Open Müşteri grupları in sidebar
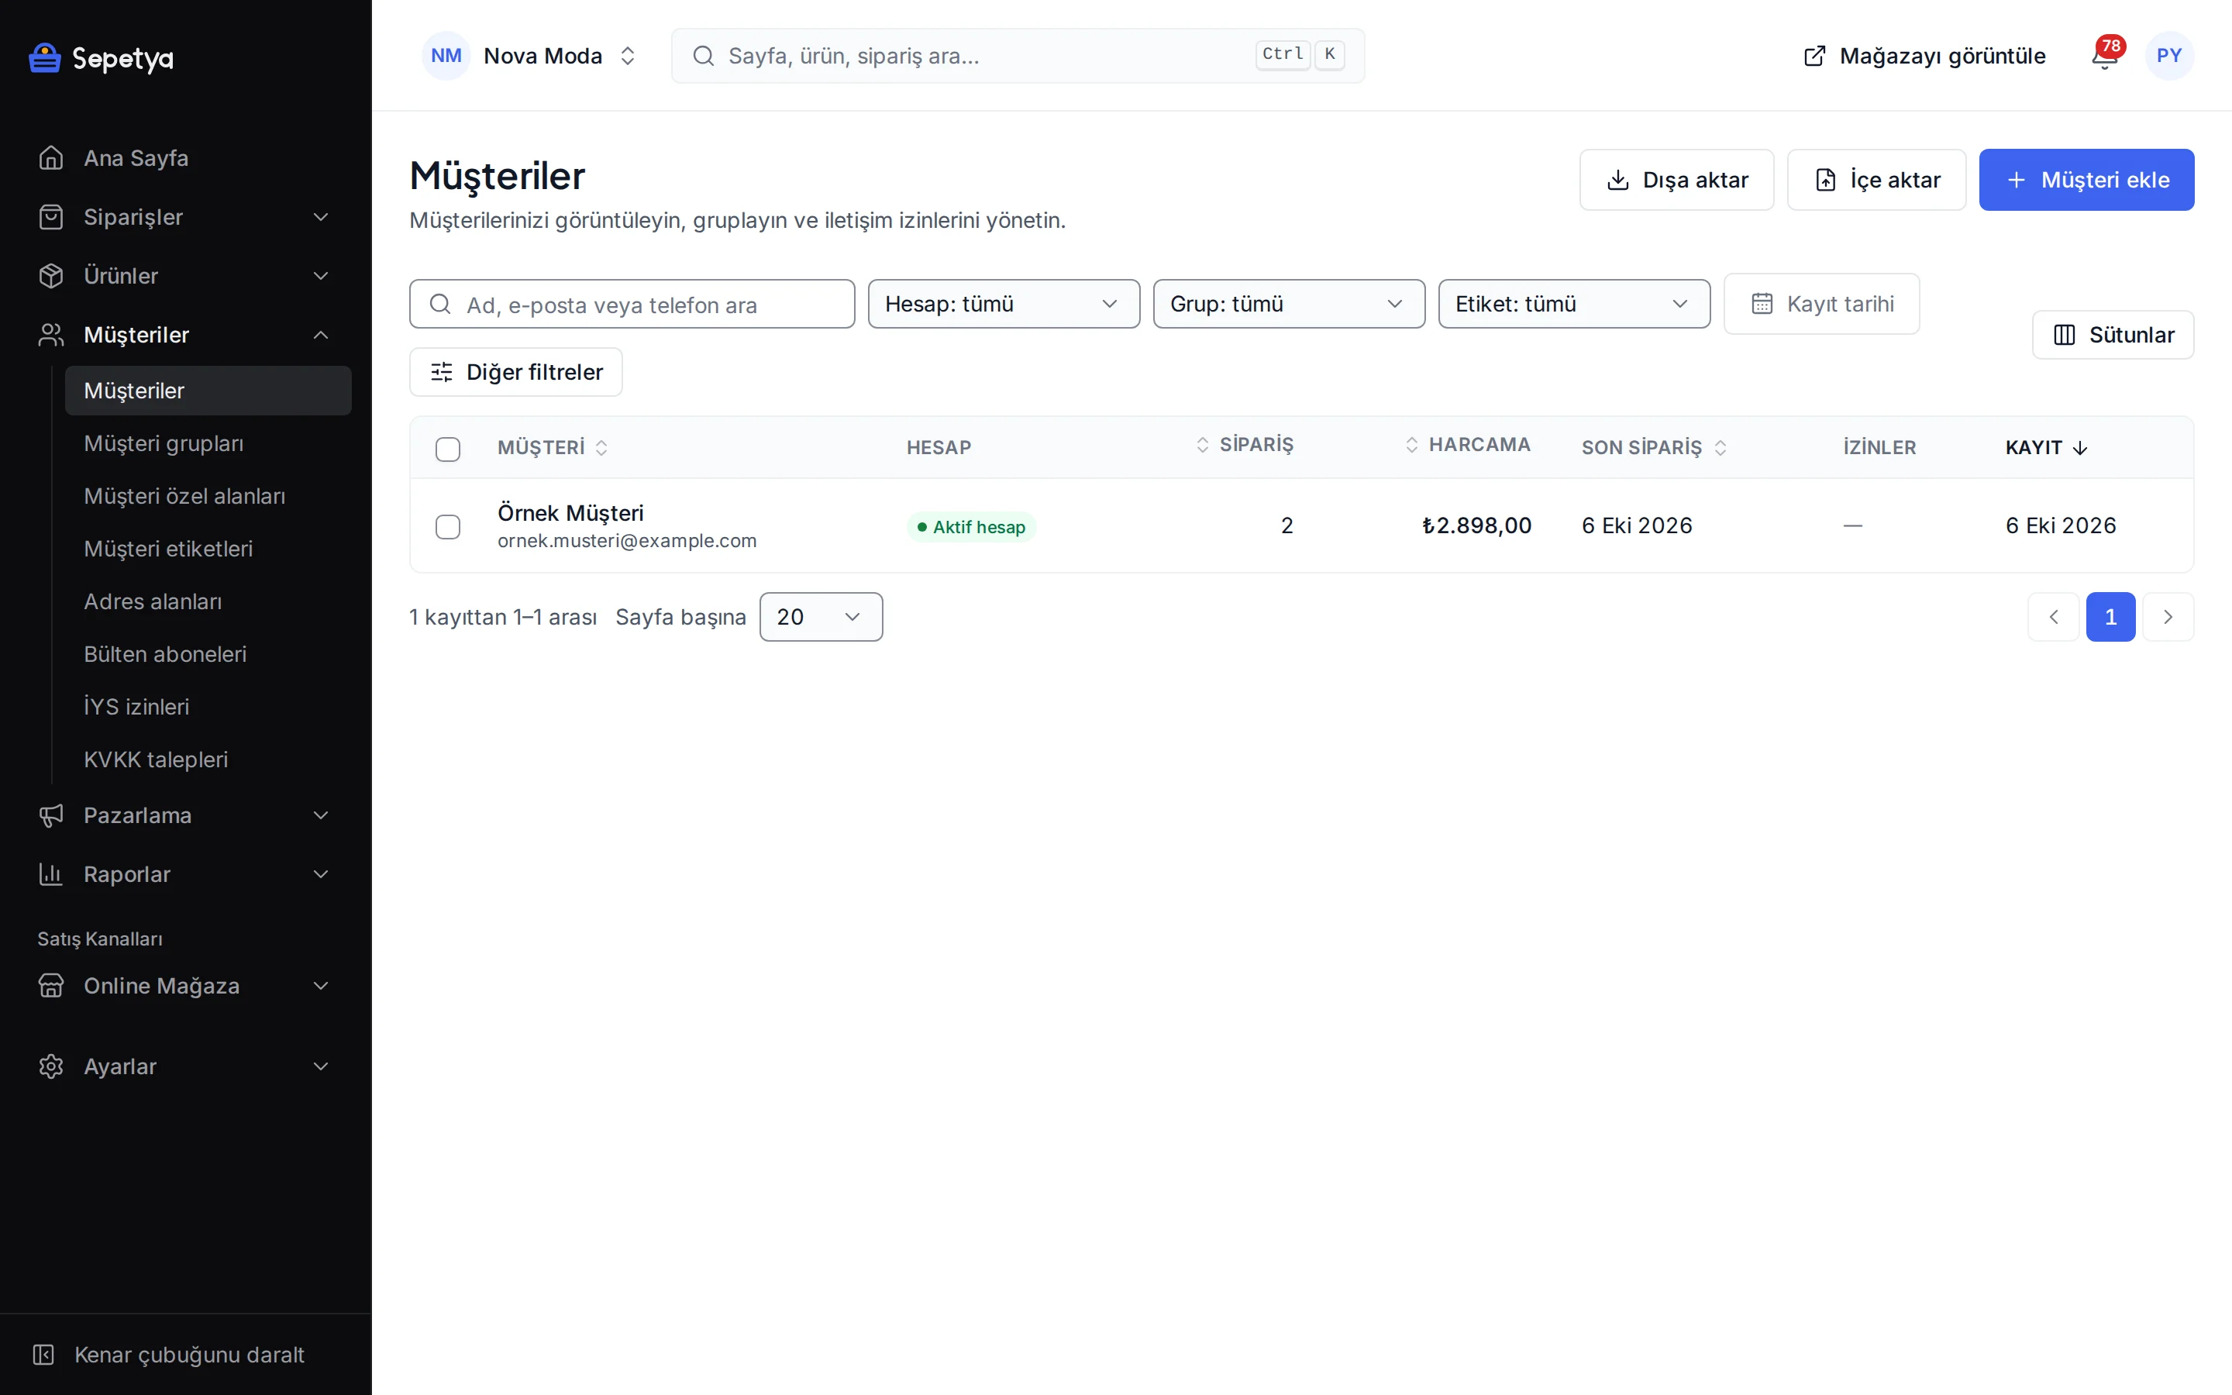Screen dimensions: 2232x1395 (x=164, y=444)
